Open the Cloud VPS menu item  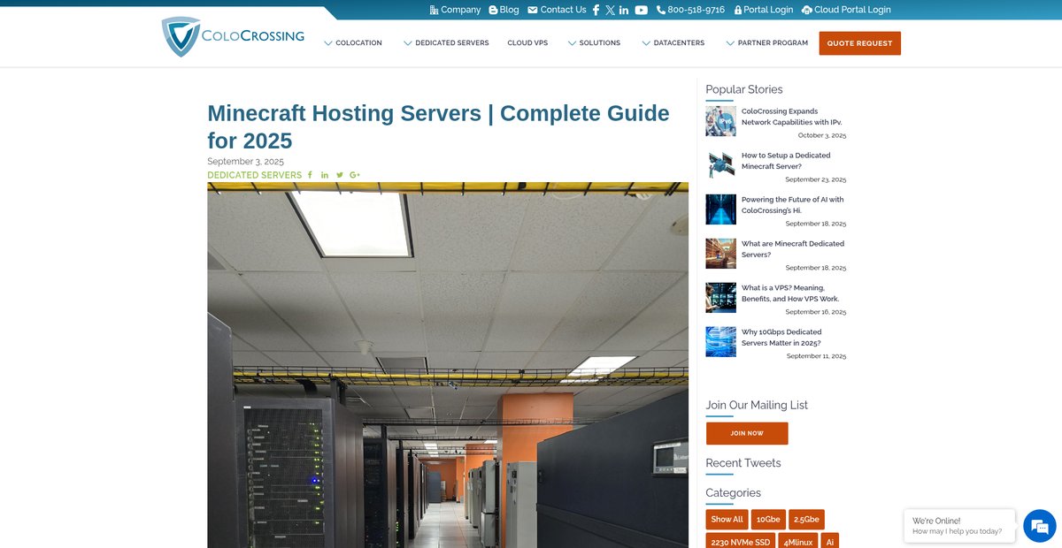click(x=527, y=42)
